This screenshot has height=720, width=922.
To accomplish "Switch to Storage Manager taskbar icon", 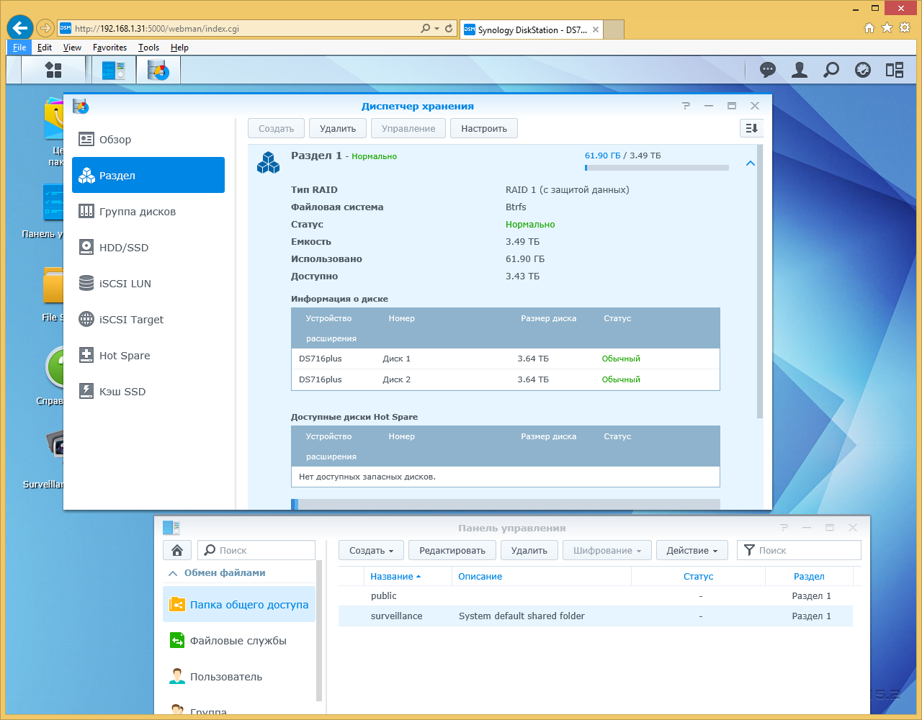I will 158,70.
